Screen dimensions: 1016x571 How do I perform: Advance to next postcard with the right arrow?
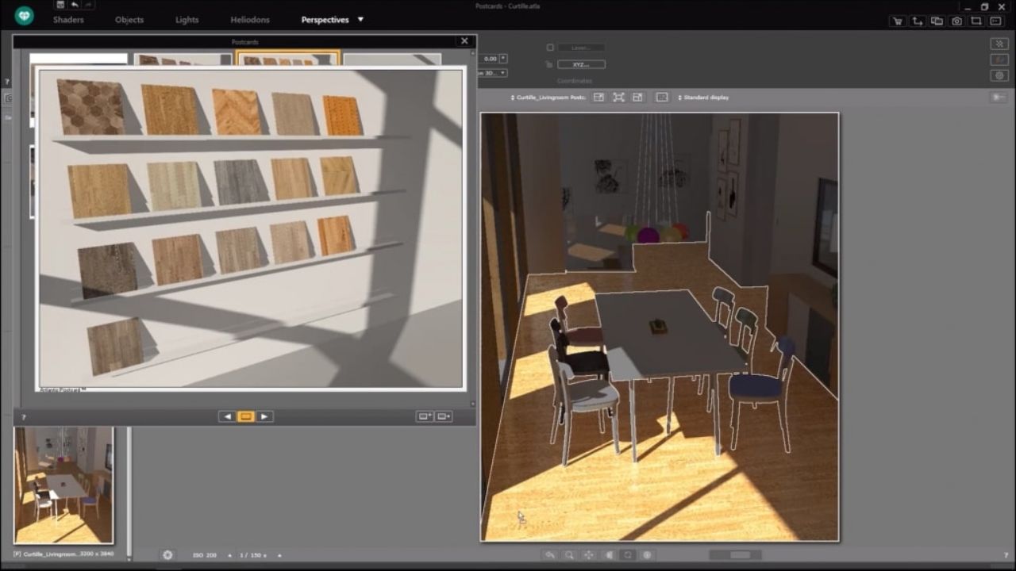[x=264, y=416]
